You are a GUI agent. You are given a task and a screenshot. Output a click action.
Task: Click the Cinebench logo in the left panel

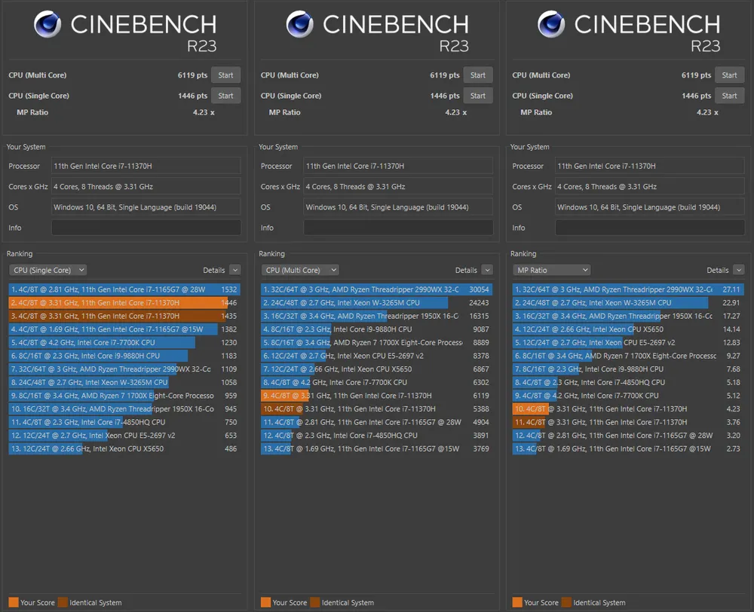click(48, 25)
